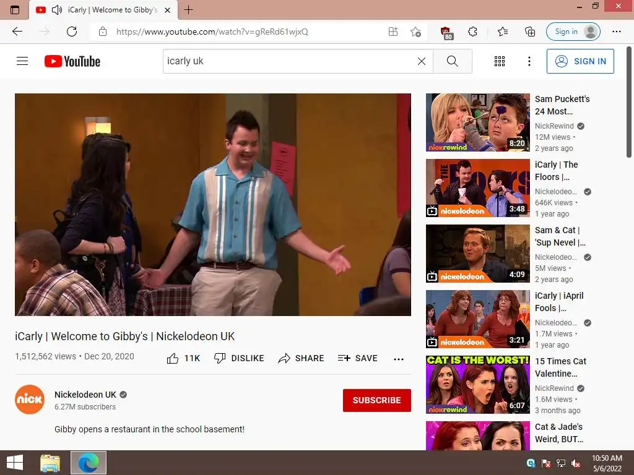Viewport: 634px width, 475px height.
Task: Open the ad blocker extension showing 80
Action: (x=446, y=32)
